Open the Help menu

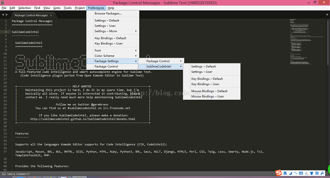point(111,8)
